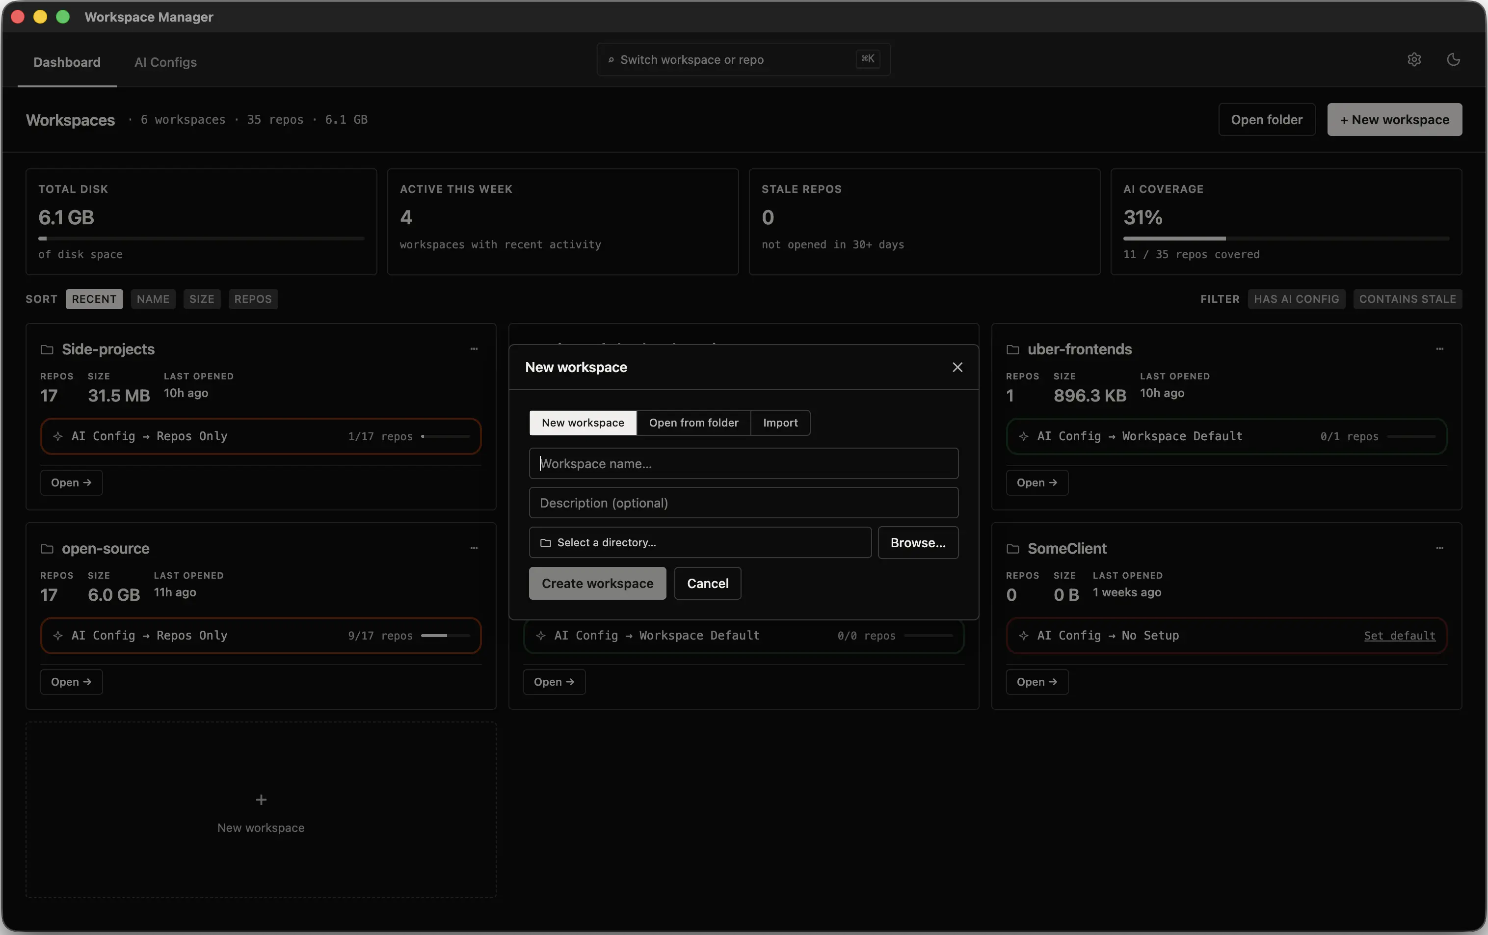The height and width of the screenshot is (935, 1488).
Task: Click the uber-frontends folder icon
Action: click(1013, 350)
